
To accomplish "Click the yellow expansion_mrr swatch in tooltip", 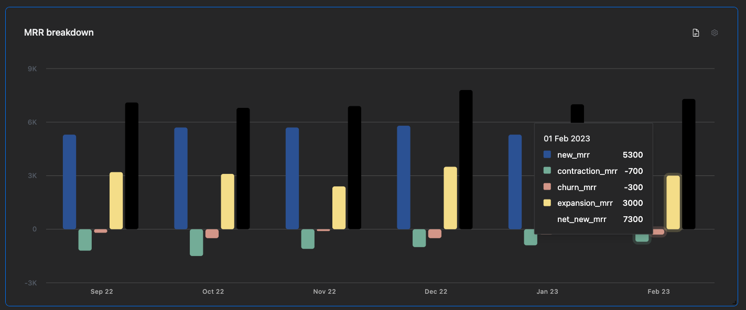I will [x=547, y=203].
